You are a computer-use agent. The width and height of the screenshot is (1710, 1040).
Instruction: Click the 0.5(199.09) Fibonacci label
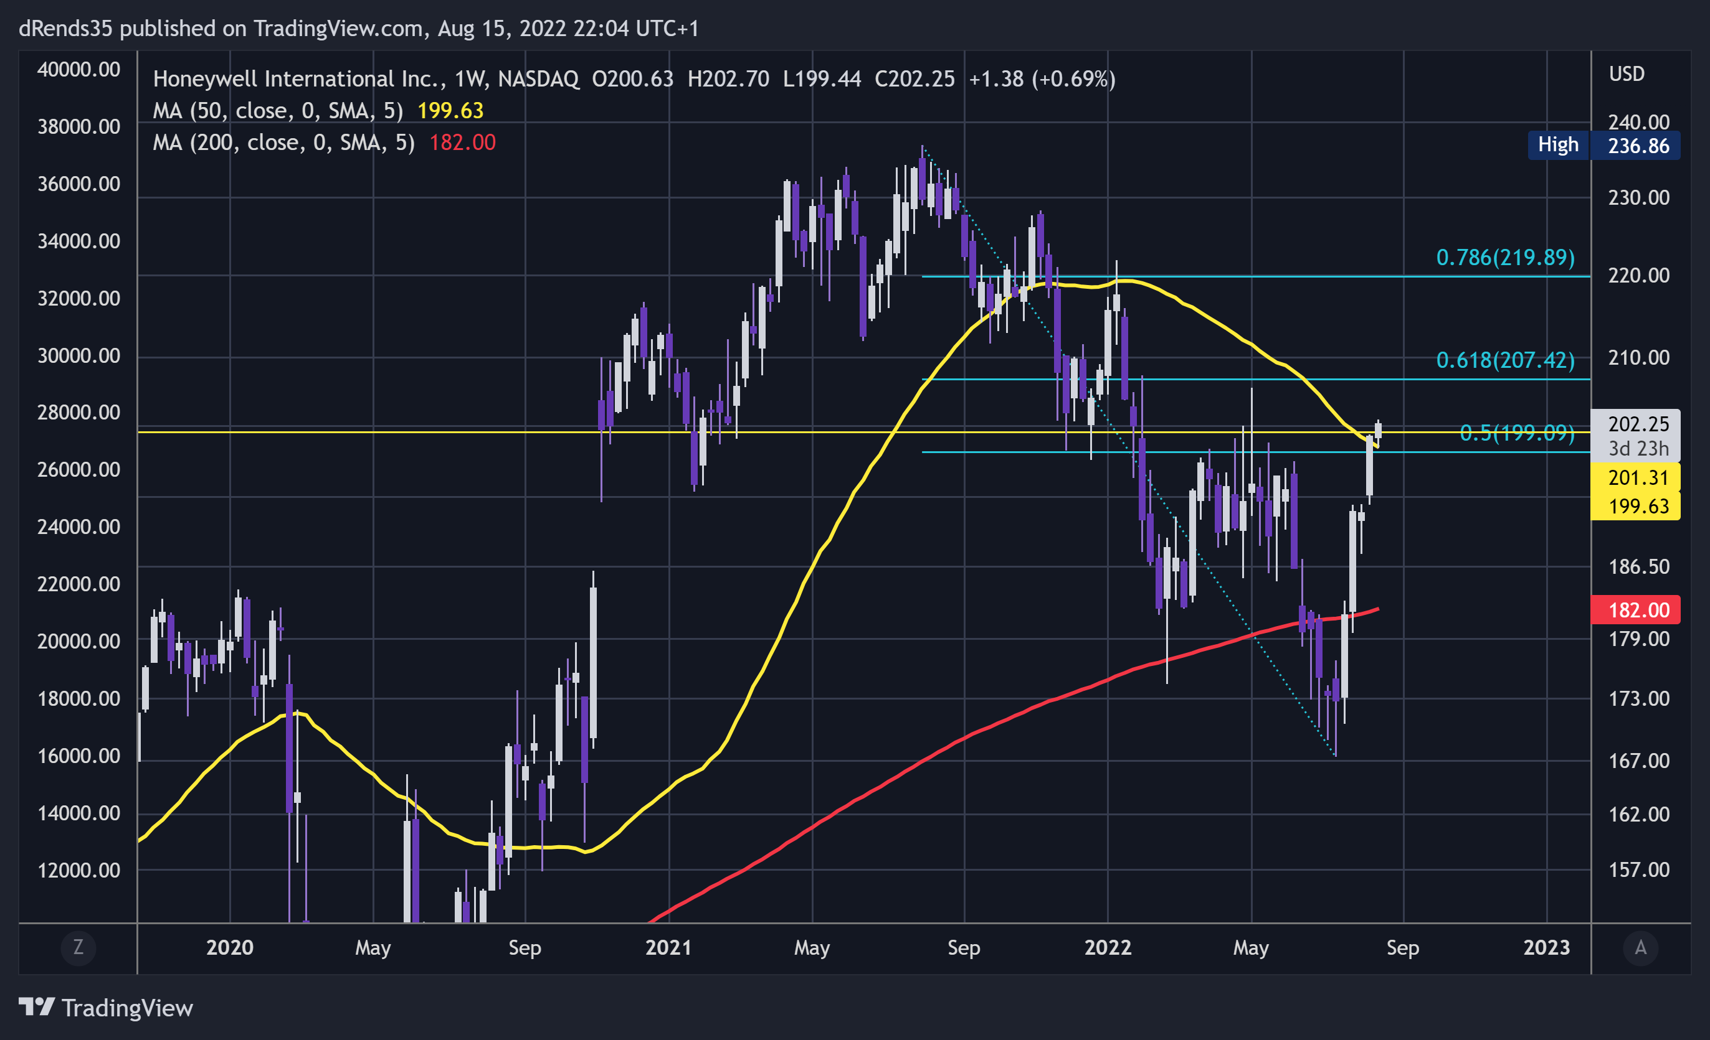[1516, 433]
